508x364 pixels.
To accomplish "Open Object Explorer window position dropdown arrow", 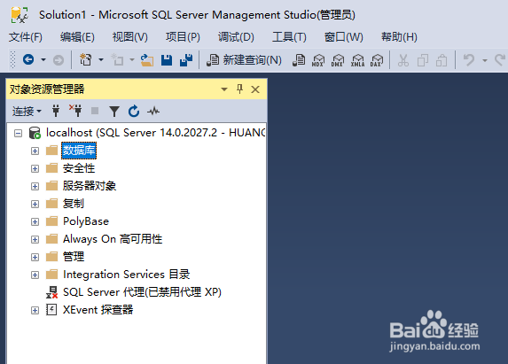I will [x=224, y=89].
